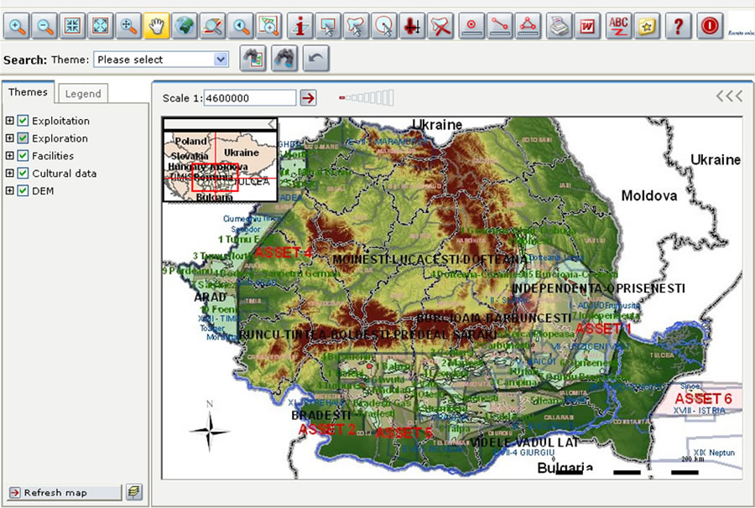Click the ASSET 1 label on map

603,329
